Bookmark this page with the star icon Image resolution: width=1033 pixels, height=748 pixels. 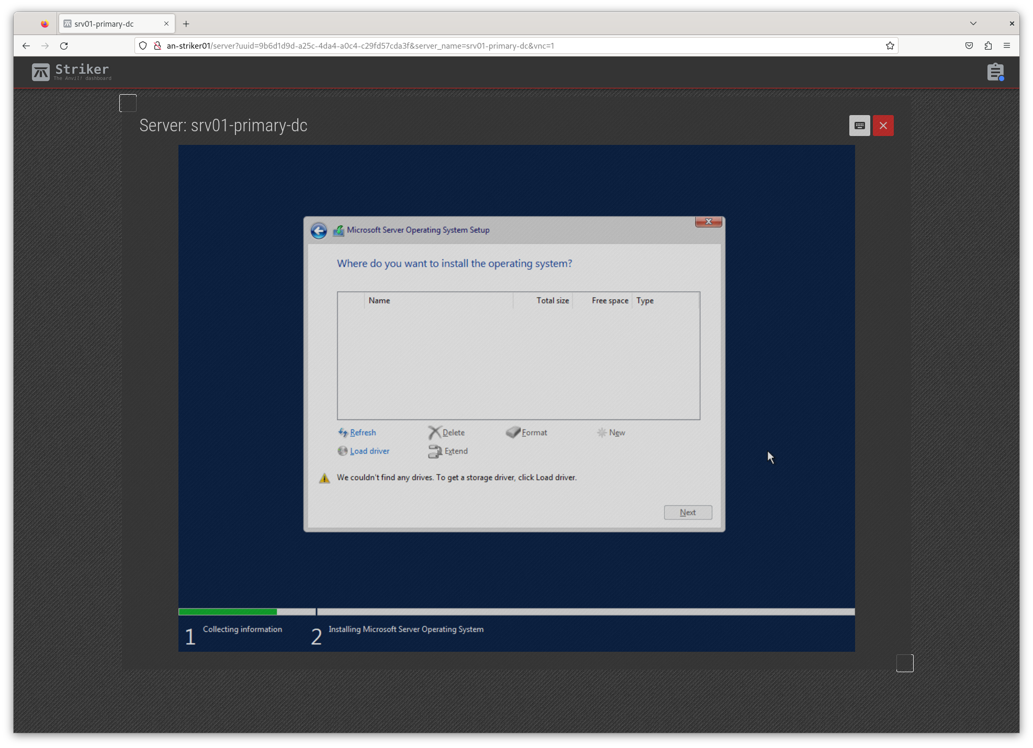point(890,46)
